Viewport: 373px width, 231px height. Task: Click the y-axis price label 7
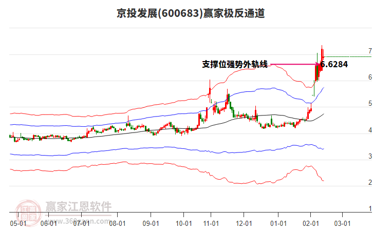(370, 51)
